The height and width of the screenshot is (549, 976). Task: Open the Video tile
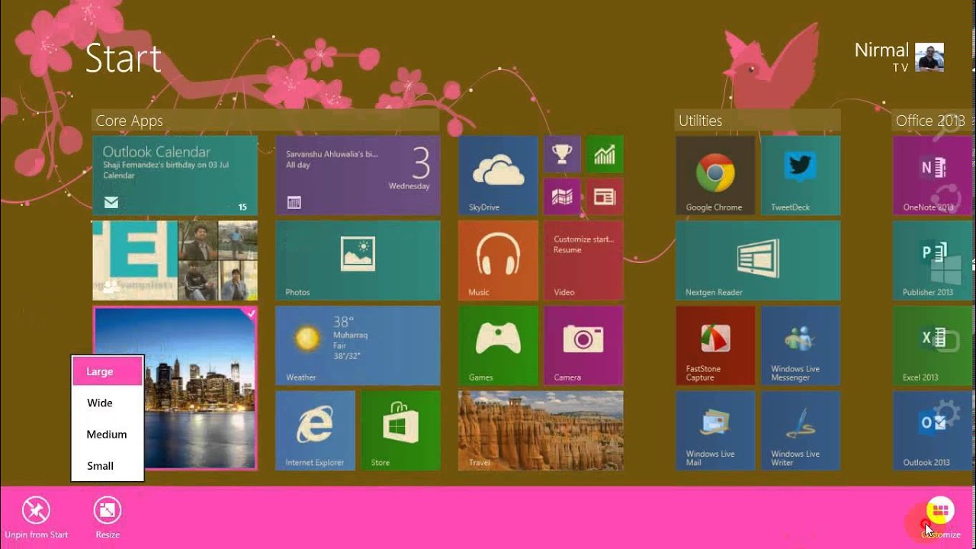583,261
